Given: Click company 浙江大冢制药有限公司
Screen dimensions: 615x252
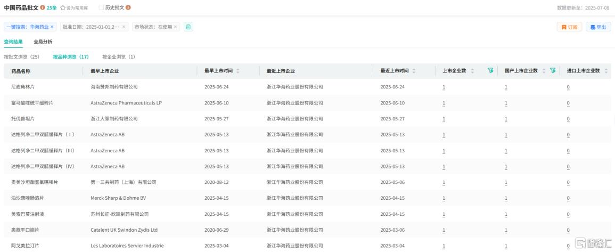Looking at the screenshot, I should pyautogui.click(x=114, y=119).
